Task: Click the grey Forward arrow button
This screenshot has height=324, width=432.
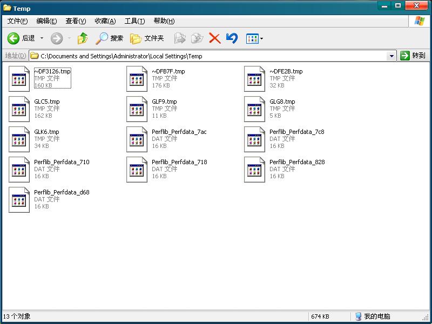Action: 57,38
